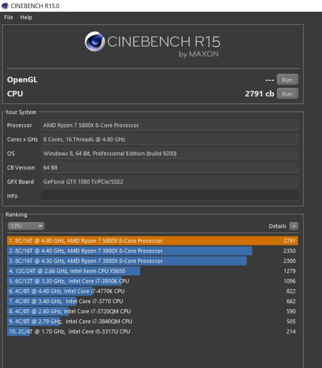Click the Cinebench title bar icon
Viewport: 322px width, 368px height.
pyautogui.click(x=5, y=6)
